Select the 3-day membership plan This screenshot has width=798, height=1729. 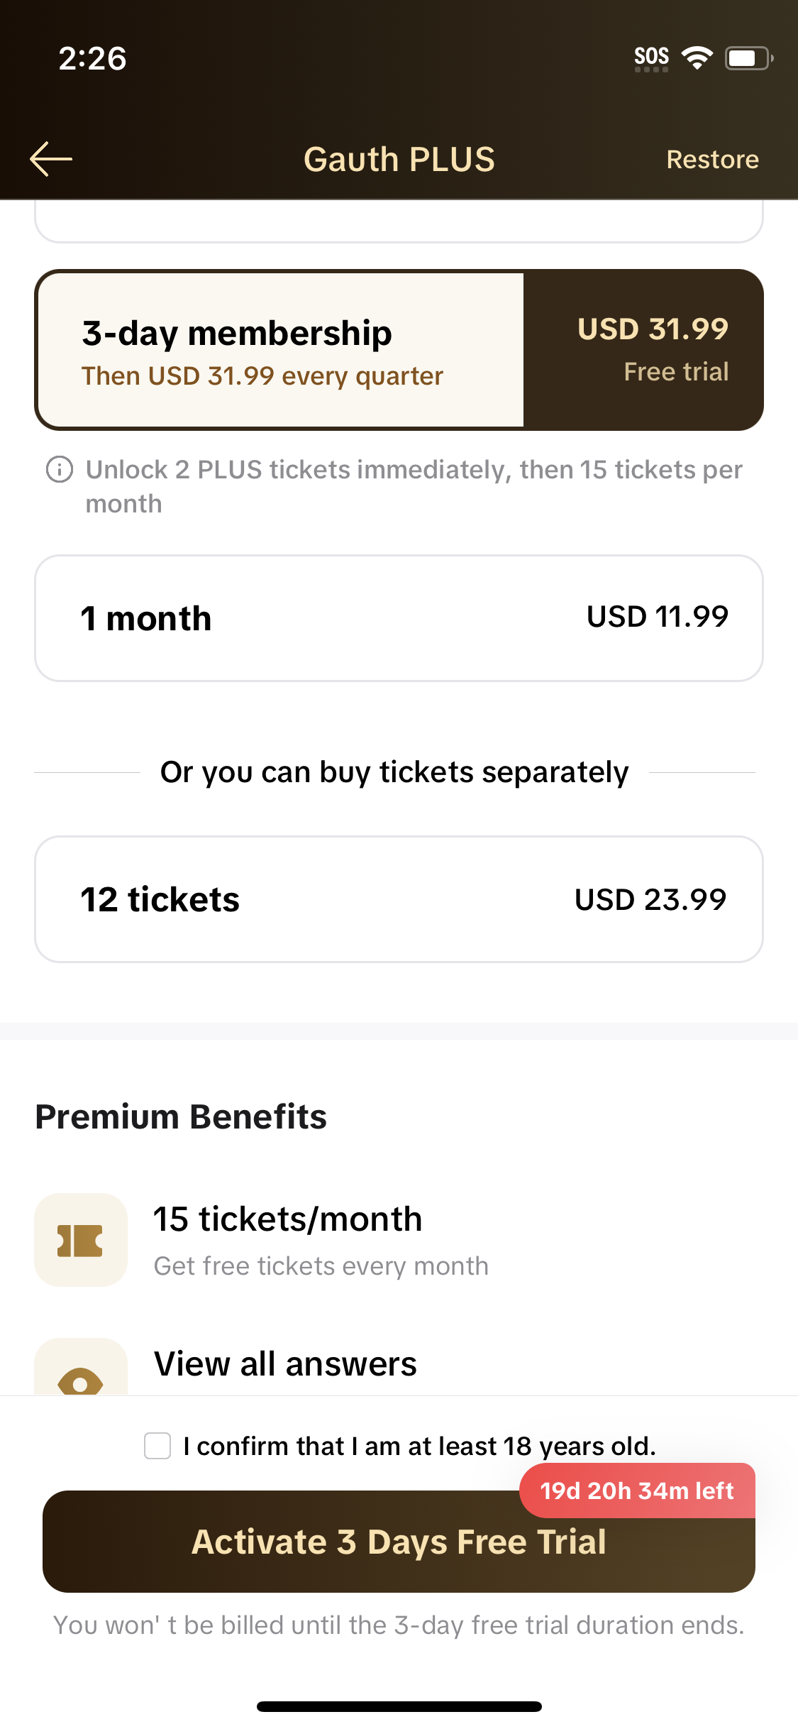(x=281, y=351)
